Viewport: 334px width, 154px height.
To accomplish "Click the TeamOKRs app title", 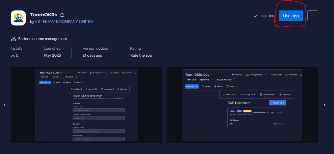I will (43, 15).
